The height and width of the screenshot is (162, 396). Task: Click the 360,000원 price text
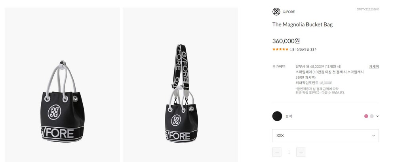pos(286,41)
